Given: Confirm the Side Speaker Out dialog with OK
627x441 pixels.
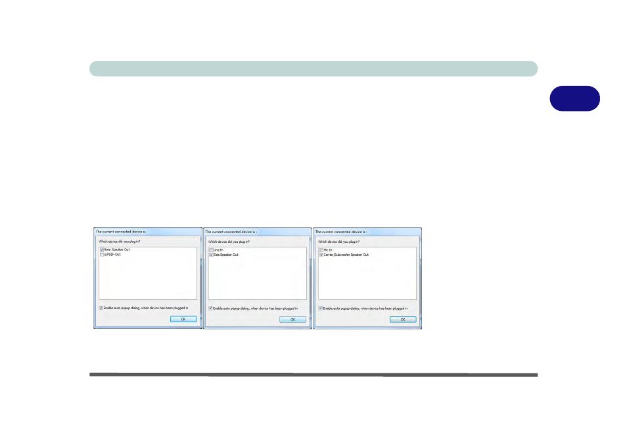Looking at the screenshot, I should click(292, 320).
